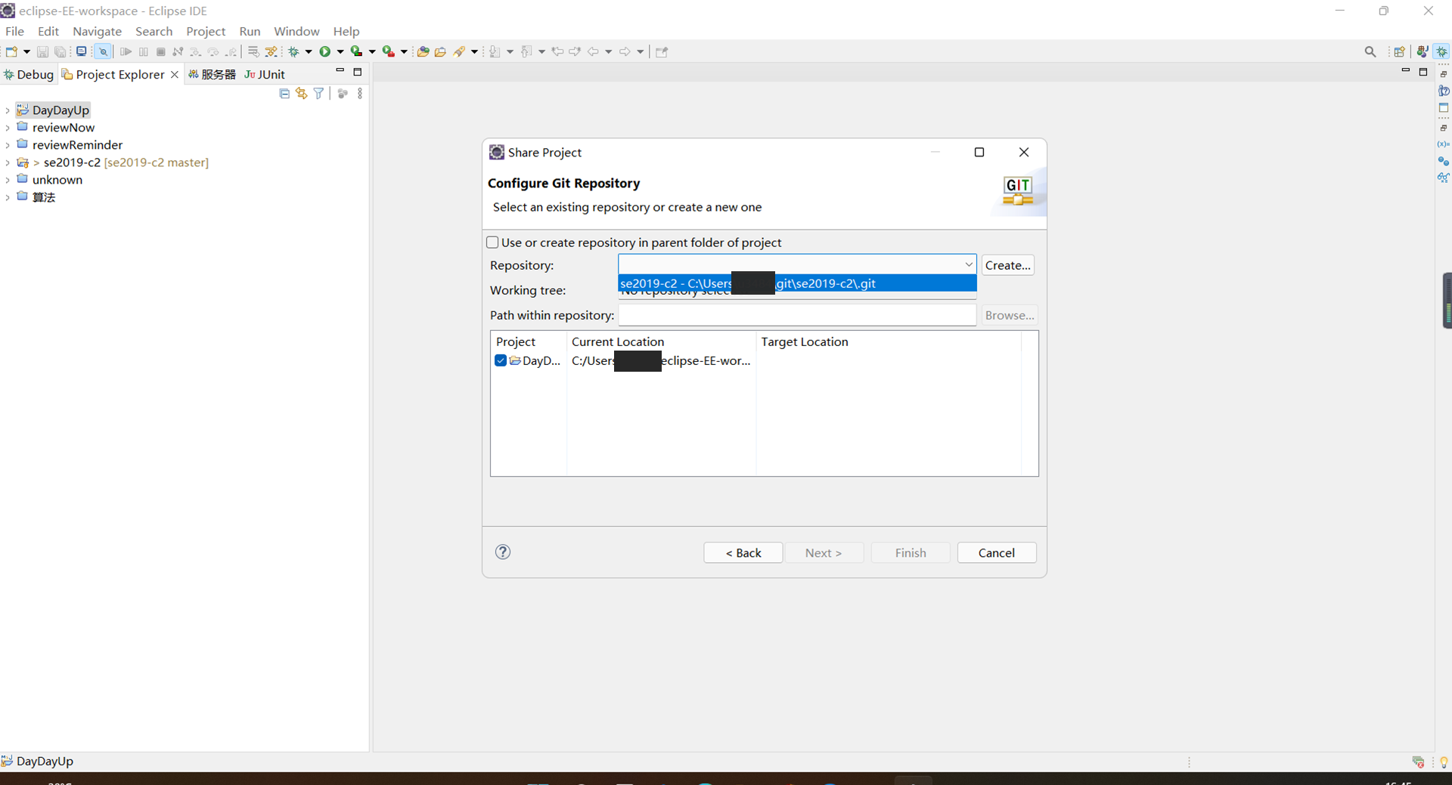Run the application using the green Run icon
Screen dimensions: 1452x785
(325, 51)
